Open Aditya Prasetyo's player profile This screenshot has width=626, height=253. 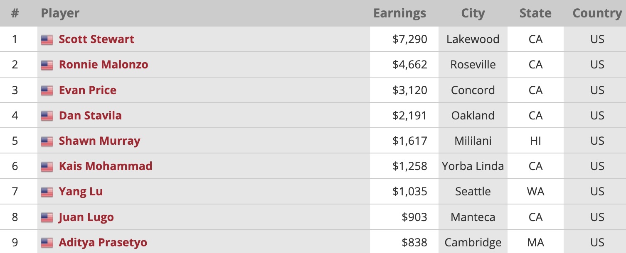pos(103,243)
